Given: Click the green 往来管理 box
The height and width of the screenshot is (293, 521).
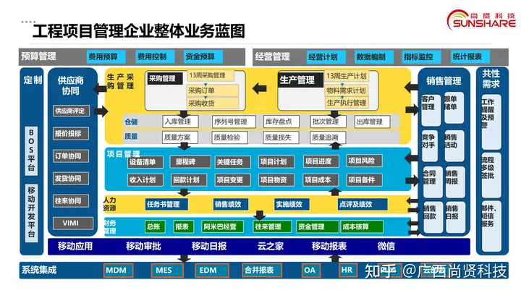Looking at the screenshot, I should tap(271, 227).
